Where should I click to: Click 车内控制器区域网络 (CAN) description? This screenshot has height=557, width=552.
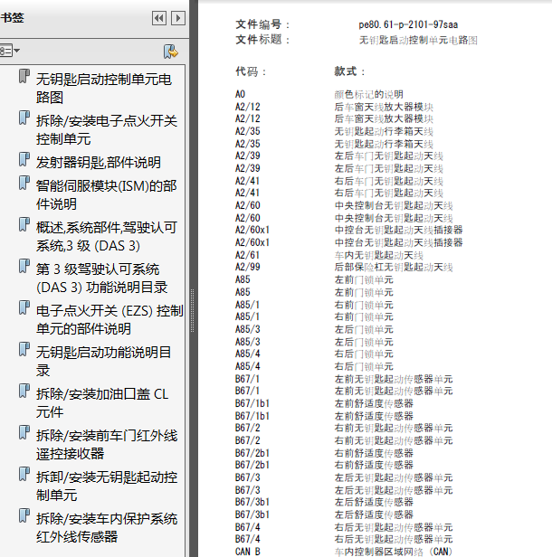point(393,552)
